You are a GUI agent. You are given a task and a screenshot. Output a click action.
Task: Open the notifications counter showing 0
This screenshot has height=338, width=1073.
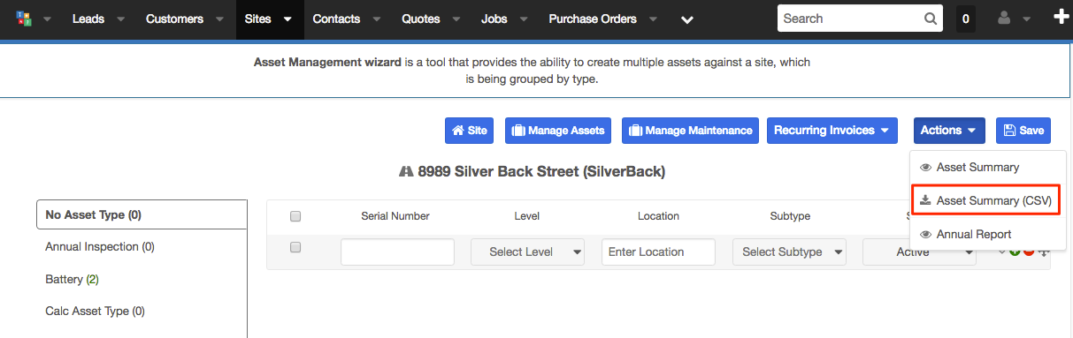[965, 19]
